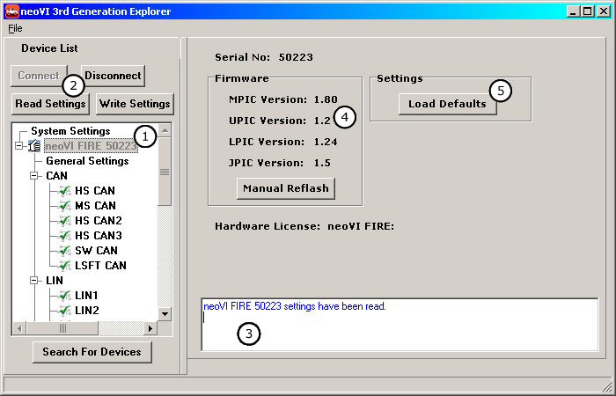Image resolution: width=616 pixels, height=396 pixels.
Task: Click the LIN1 checkmark icon
Action: [65, 296]
